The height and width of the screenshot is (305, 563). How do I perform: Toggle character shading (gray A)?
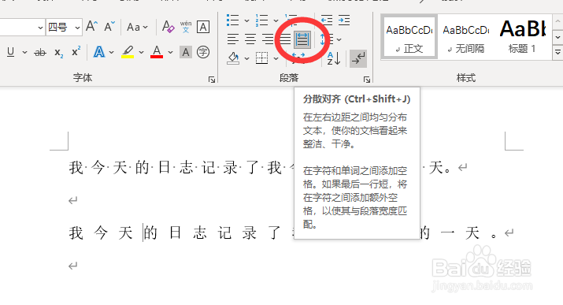pos(186,52)
